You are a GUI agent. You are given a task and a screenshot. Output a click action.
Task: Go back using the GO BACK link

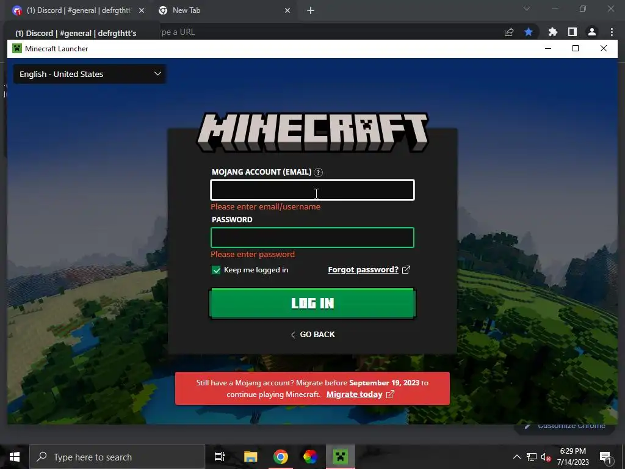point(313,334)
